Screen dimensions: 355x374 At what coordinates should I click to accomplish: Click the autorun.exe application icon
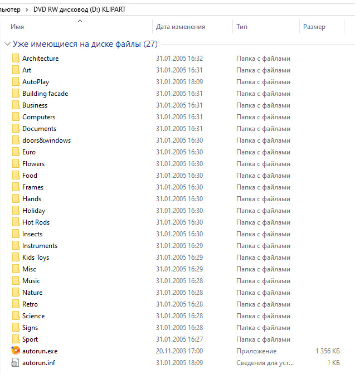[x=16, y=351]
